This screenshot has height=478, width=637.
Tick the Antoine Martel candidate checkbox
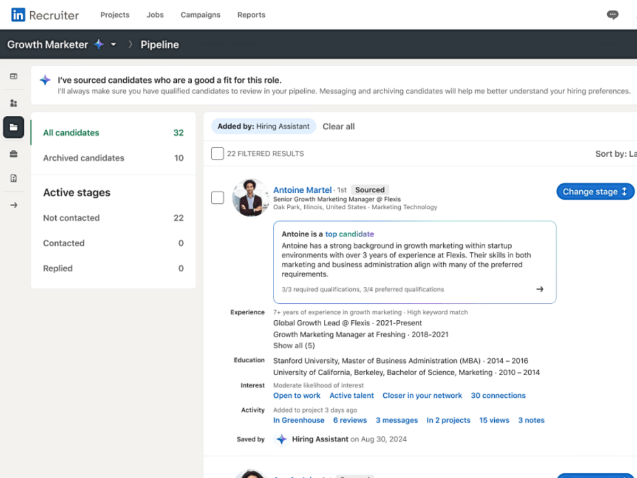click(217, 198)
